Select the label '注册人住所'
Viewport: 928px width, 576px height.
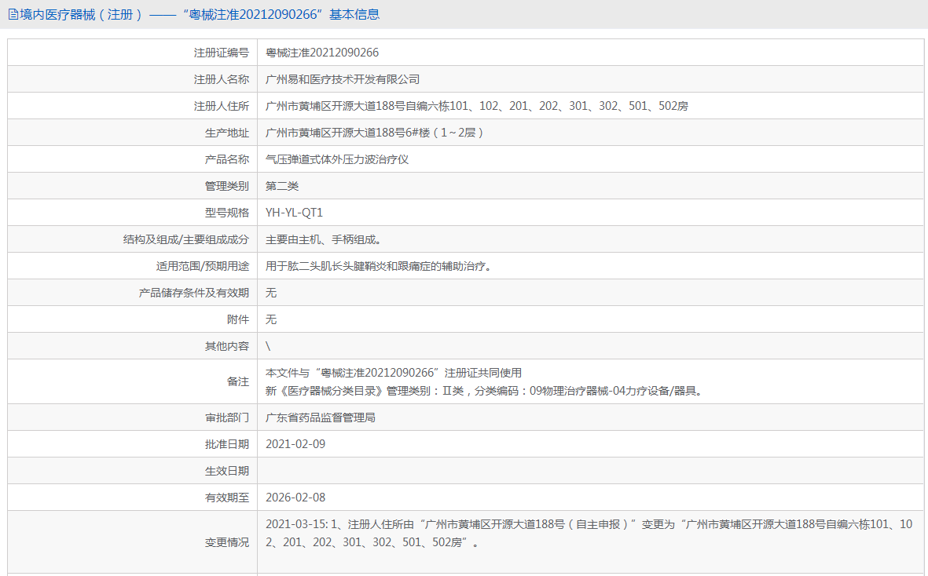pyautogui.click(x=222, y=106)
